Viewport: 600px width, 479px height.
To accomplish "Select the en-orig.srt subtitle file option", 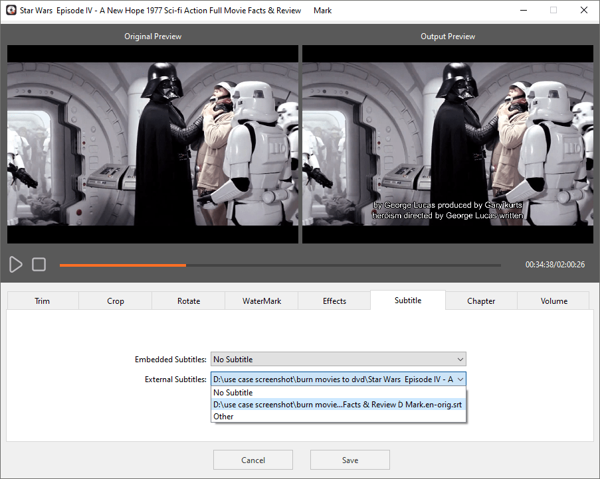I will [x=338, y=405].
